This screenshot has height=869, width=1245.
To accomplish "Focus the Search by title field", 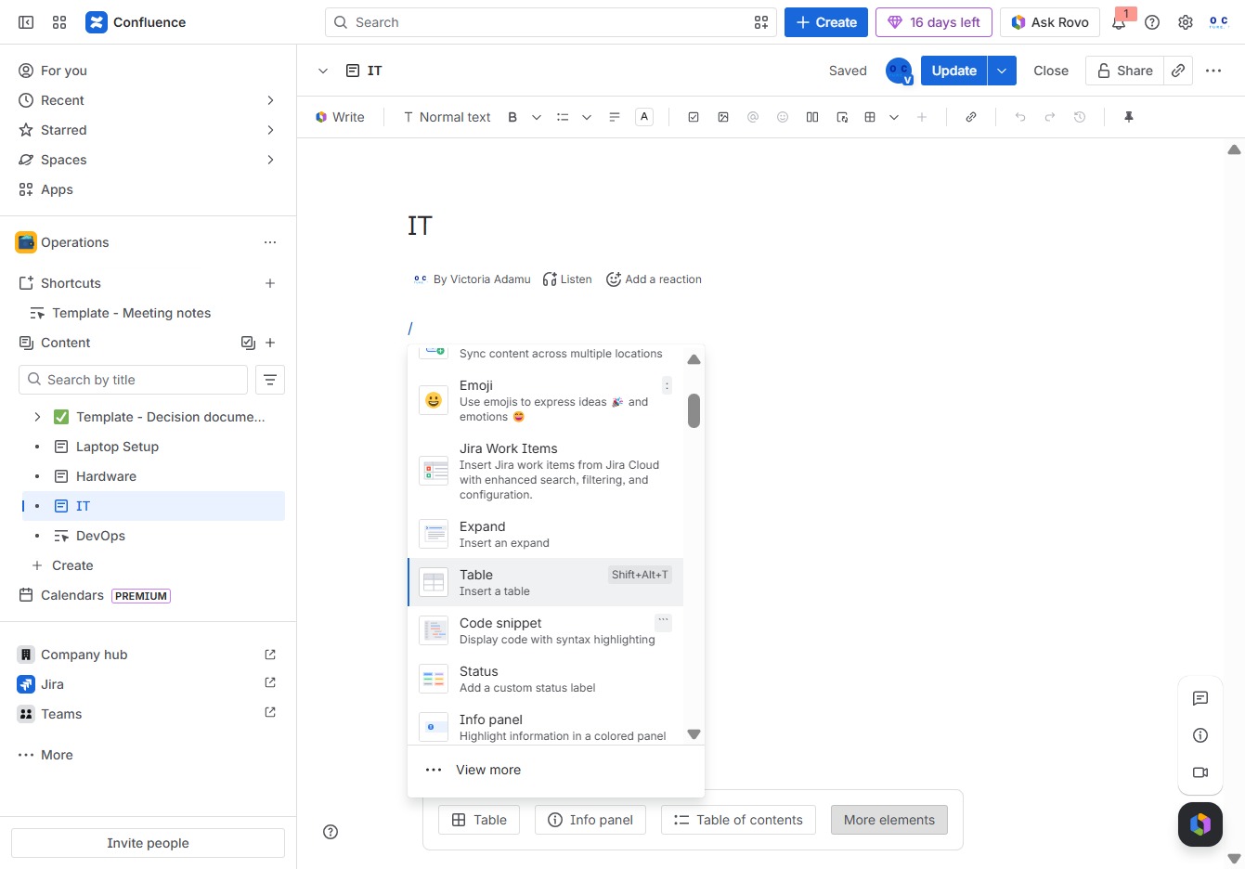I will (133, 380).
